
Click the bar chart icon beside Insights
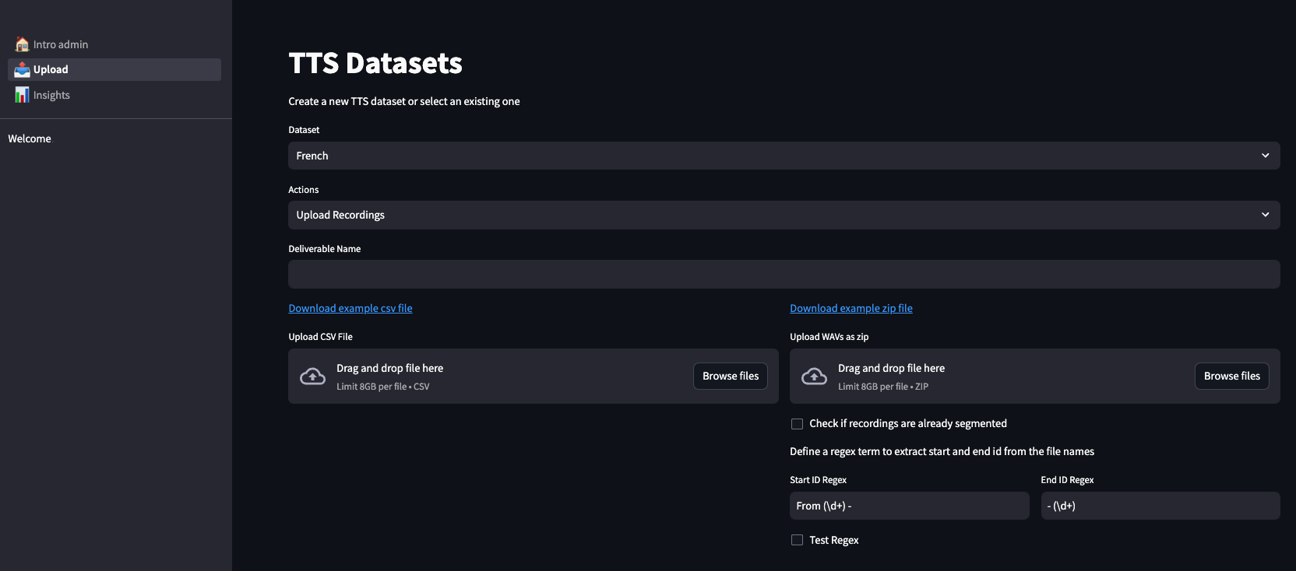pos(22,95)
